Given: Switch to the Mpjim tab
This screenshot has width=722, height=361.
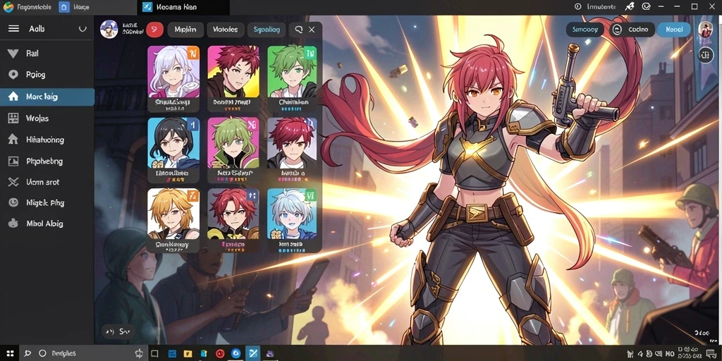Looking at the screenshot, I should pyautogui.click(x=185, y=30).
